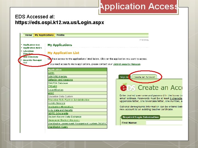The height and width of the screenshot is (148, 198).
Task: Select Student Record Data Exchange row
Action: (77, 117)
